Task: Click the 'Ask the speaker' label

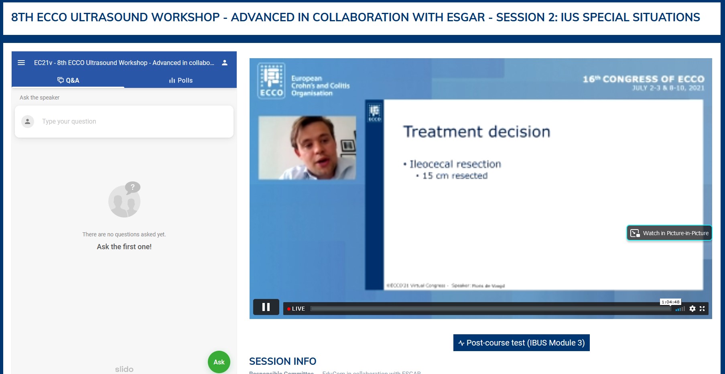Action: pyautogui.click(x=39, y=98)
